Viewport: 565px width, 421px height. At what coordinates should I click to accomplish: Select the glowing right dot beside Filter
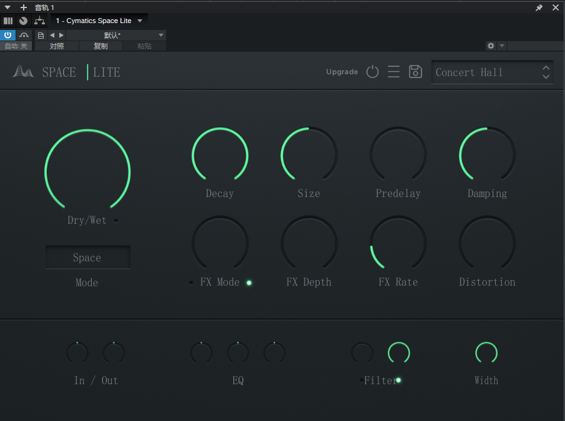point(398,380)
